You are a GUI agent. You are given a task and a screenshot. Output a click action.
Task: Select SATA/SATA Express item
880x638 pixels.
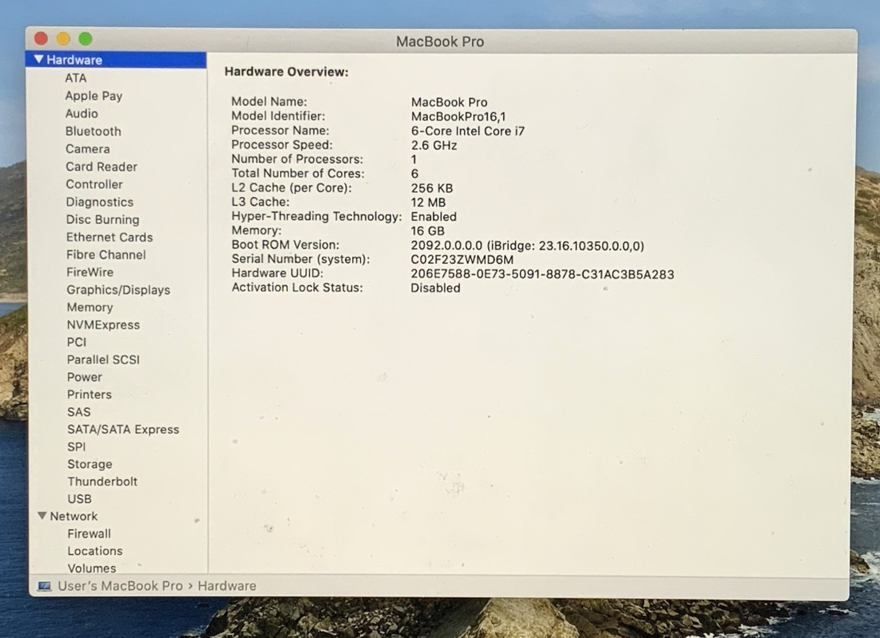pyautogui.click(x=123, y=430)
